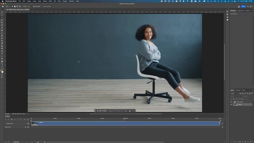Select the History Brush tool

click(2, 38)
